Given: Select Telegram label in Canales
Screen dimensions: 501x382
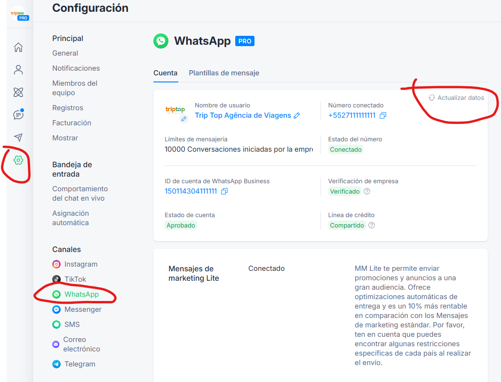Looking at the screenshot, I should tap(80, 364).
